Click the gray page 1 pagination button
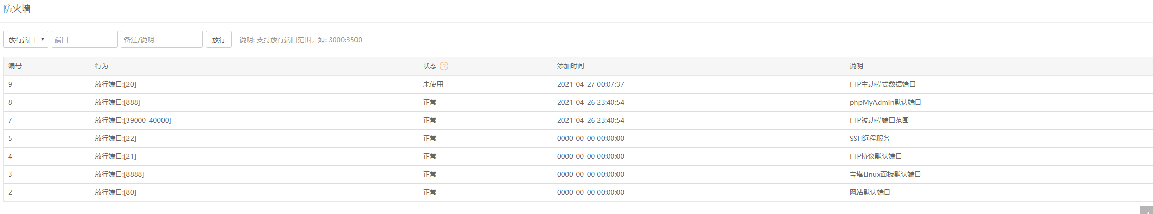1153x214 pixels. [1146, 210]
